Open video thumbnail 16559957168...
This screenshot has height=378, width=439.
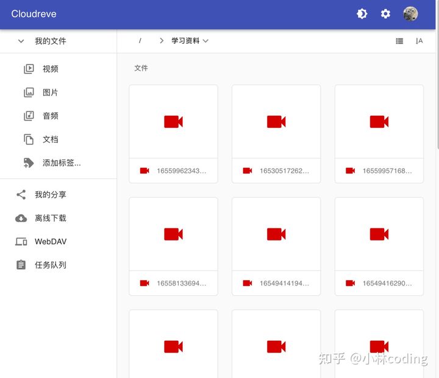[379, 122]
